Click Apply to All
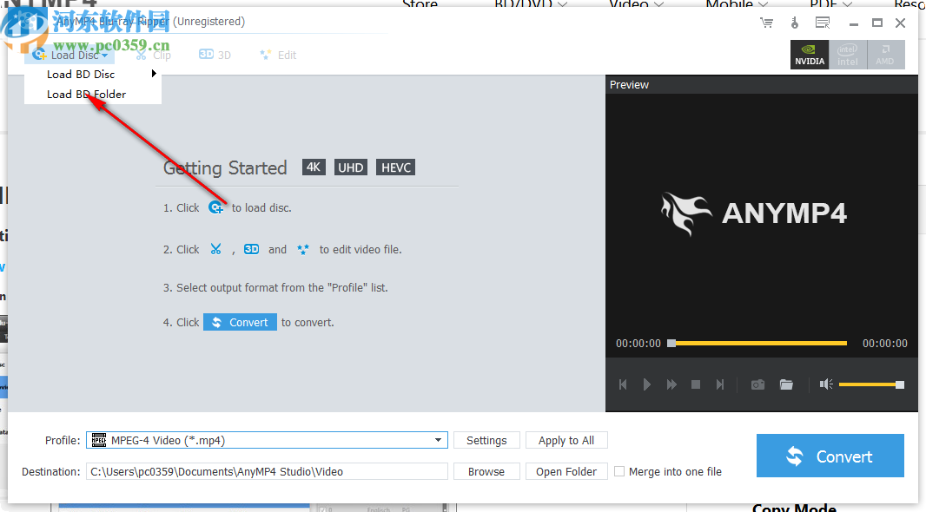This screenshot has width=926, height=512. (x=566, y=440)
